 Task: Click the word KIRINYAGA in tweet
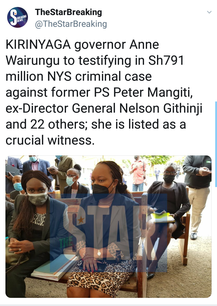(x=38, y=45)
